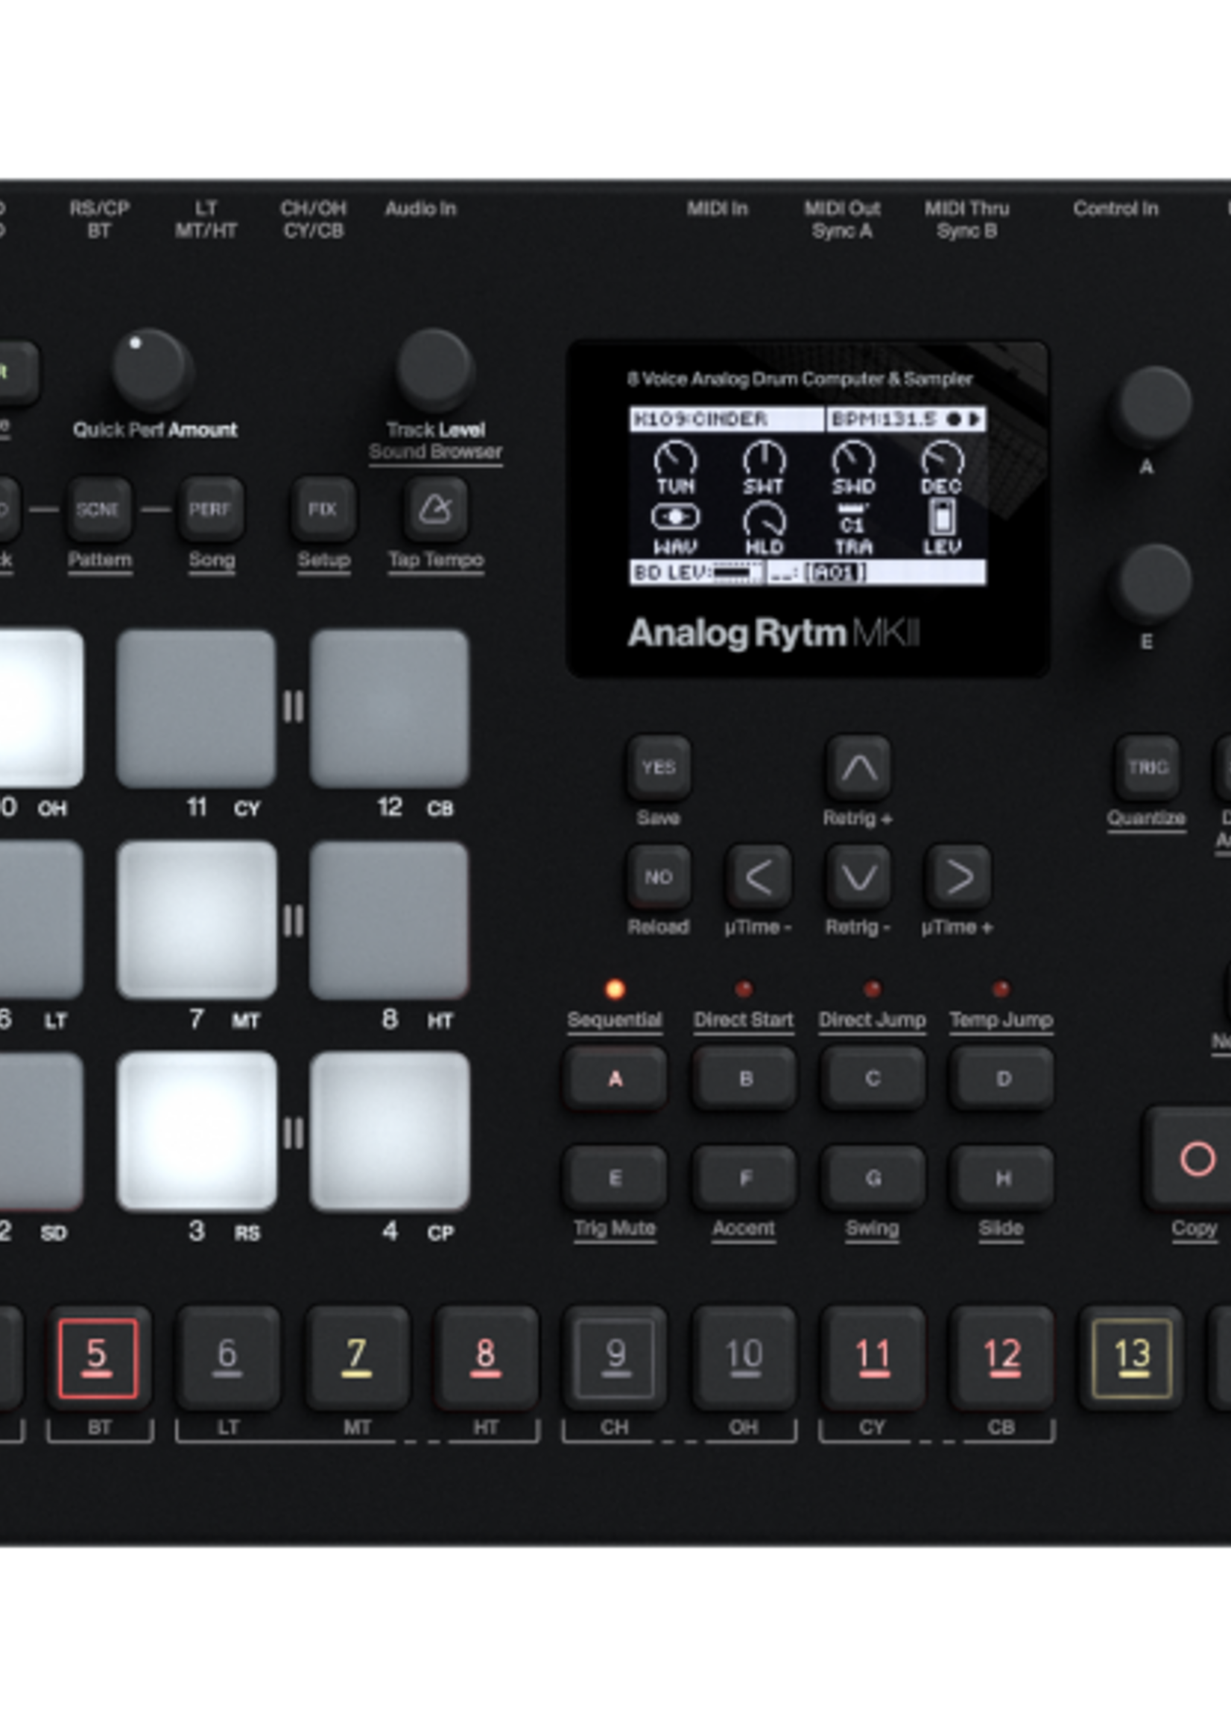Click the left arrow µTime - key

coord(759,877)
